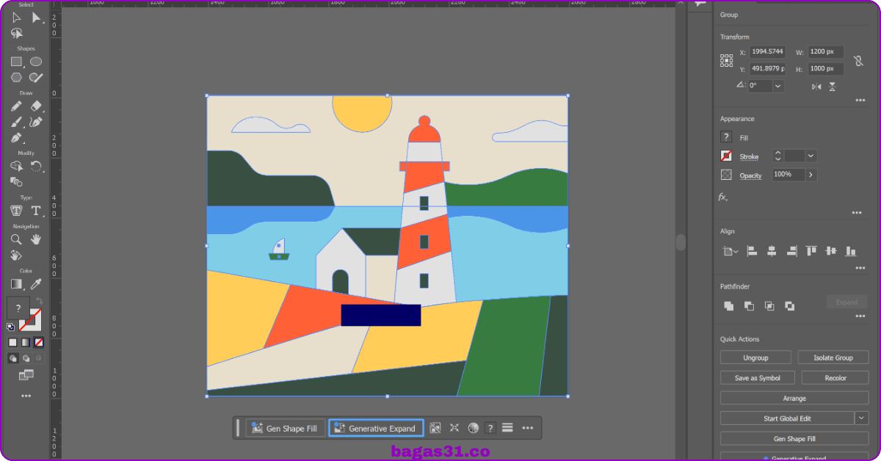The width and height of the screenshot is (881, 461).
Task: Click Save as Symbol button
Action: (758, 378)
